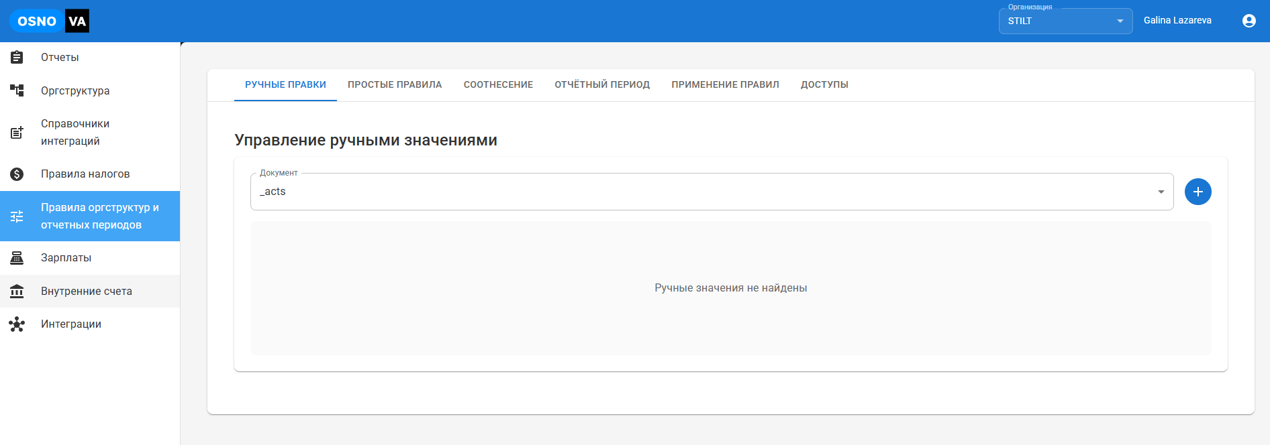Screen dimensions: 1270x445
Task: Open the user account avatar icon
Action: pos(1249,21)
